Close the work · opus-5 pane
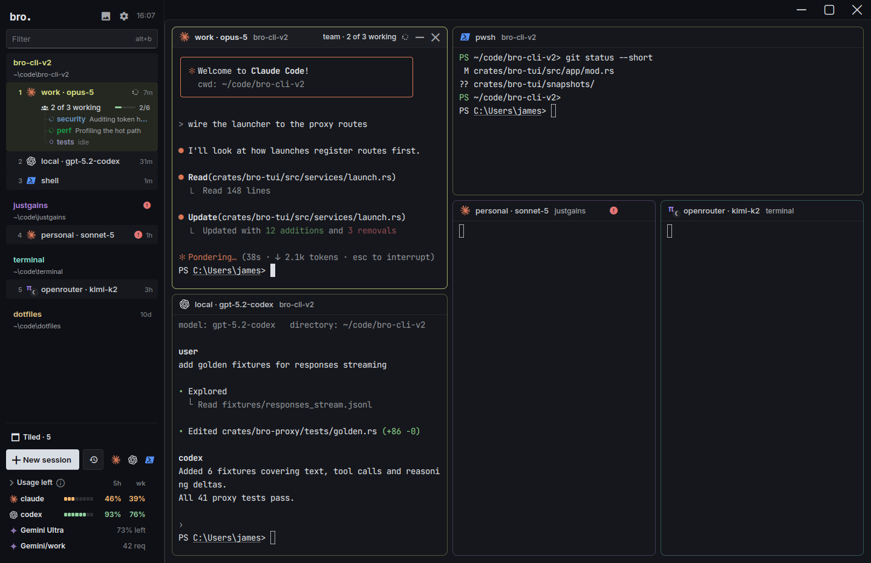The height and width of the screenshot is (563, 871). pyautogui.click(x=435, y=37)
